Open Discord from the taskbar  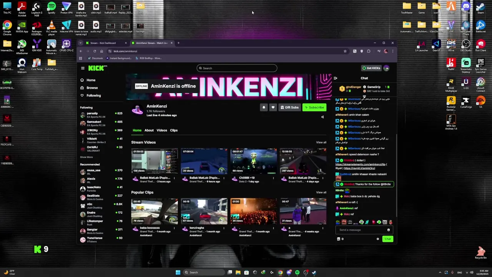click(x=289, y=272)
